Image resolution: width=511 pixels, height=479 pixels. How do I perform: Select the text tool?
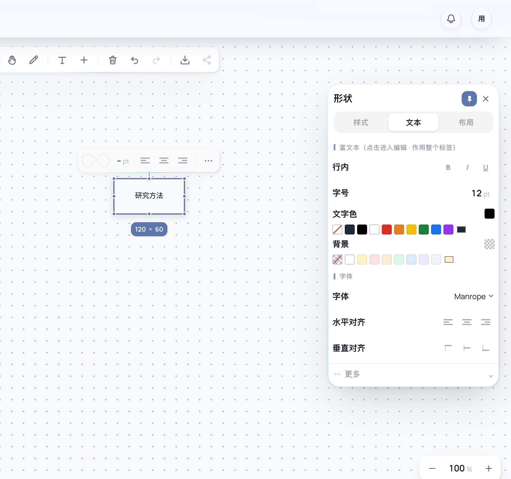pos(62,60)
